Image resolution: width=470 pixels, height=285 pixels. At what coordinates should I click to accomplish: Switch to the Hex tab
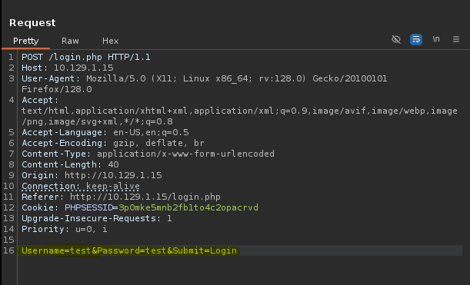click(110, 41)
